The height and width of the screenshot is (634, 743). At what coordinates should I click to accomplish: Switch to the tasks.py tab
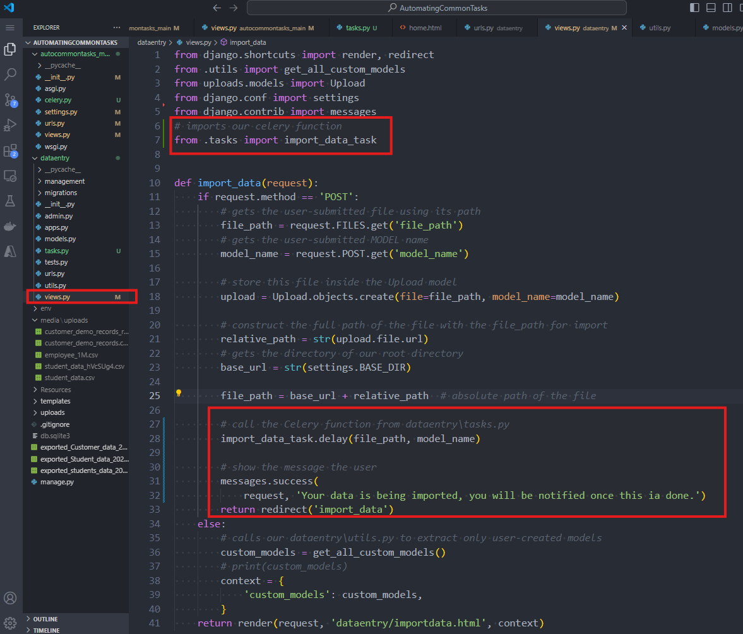360,28
